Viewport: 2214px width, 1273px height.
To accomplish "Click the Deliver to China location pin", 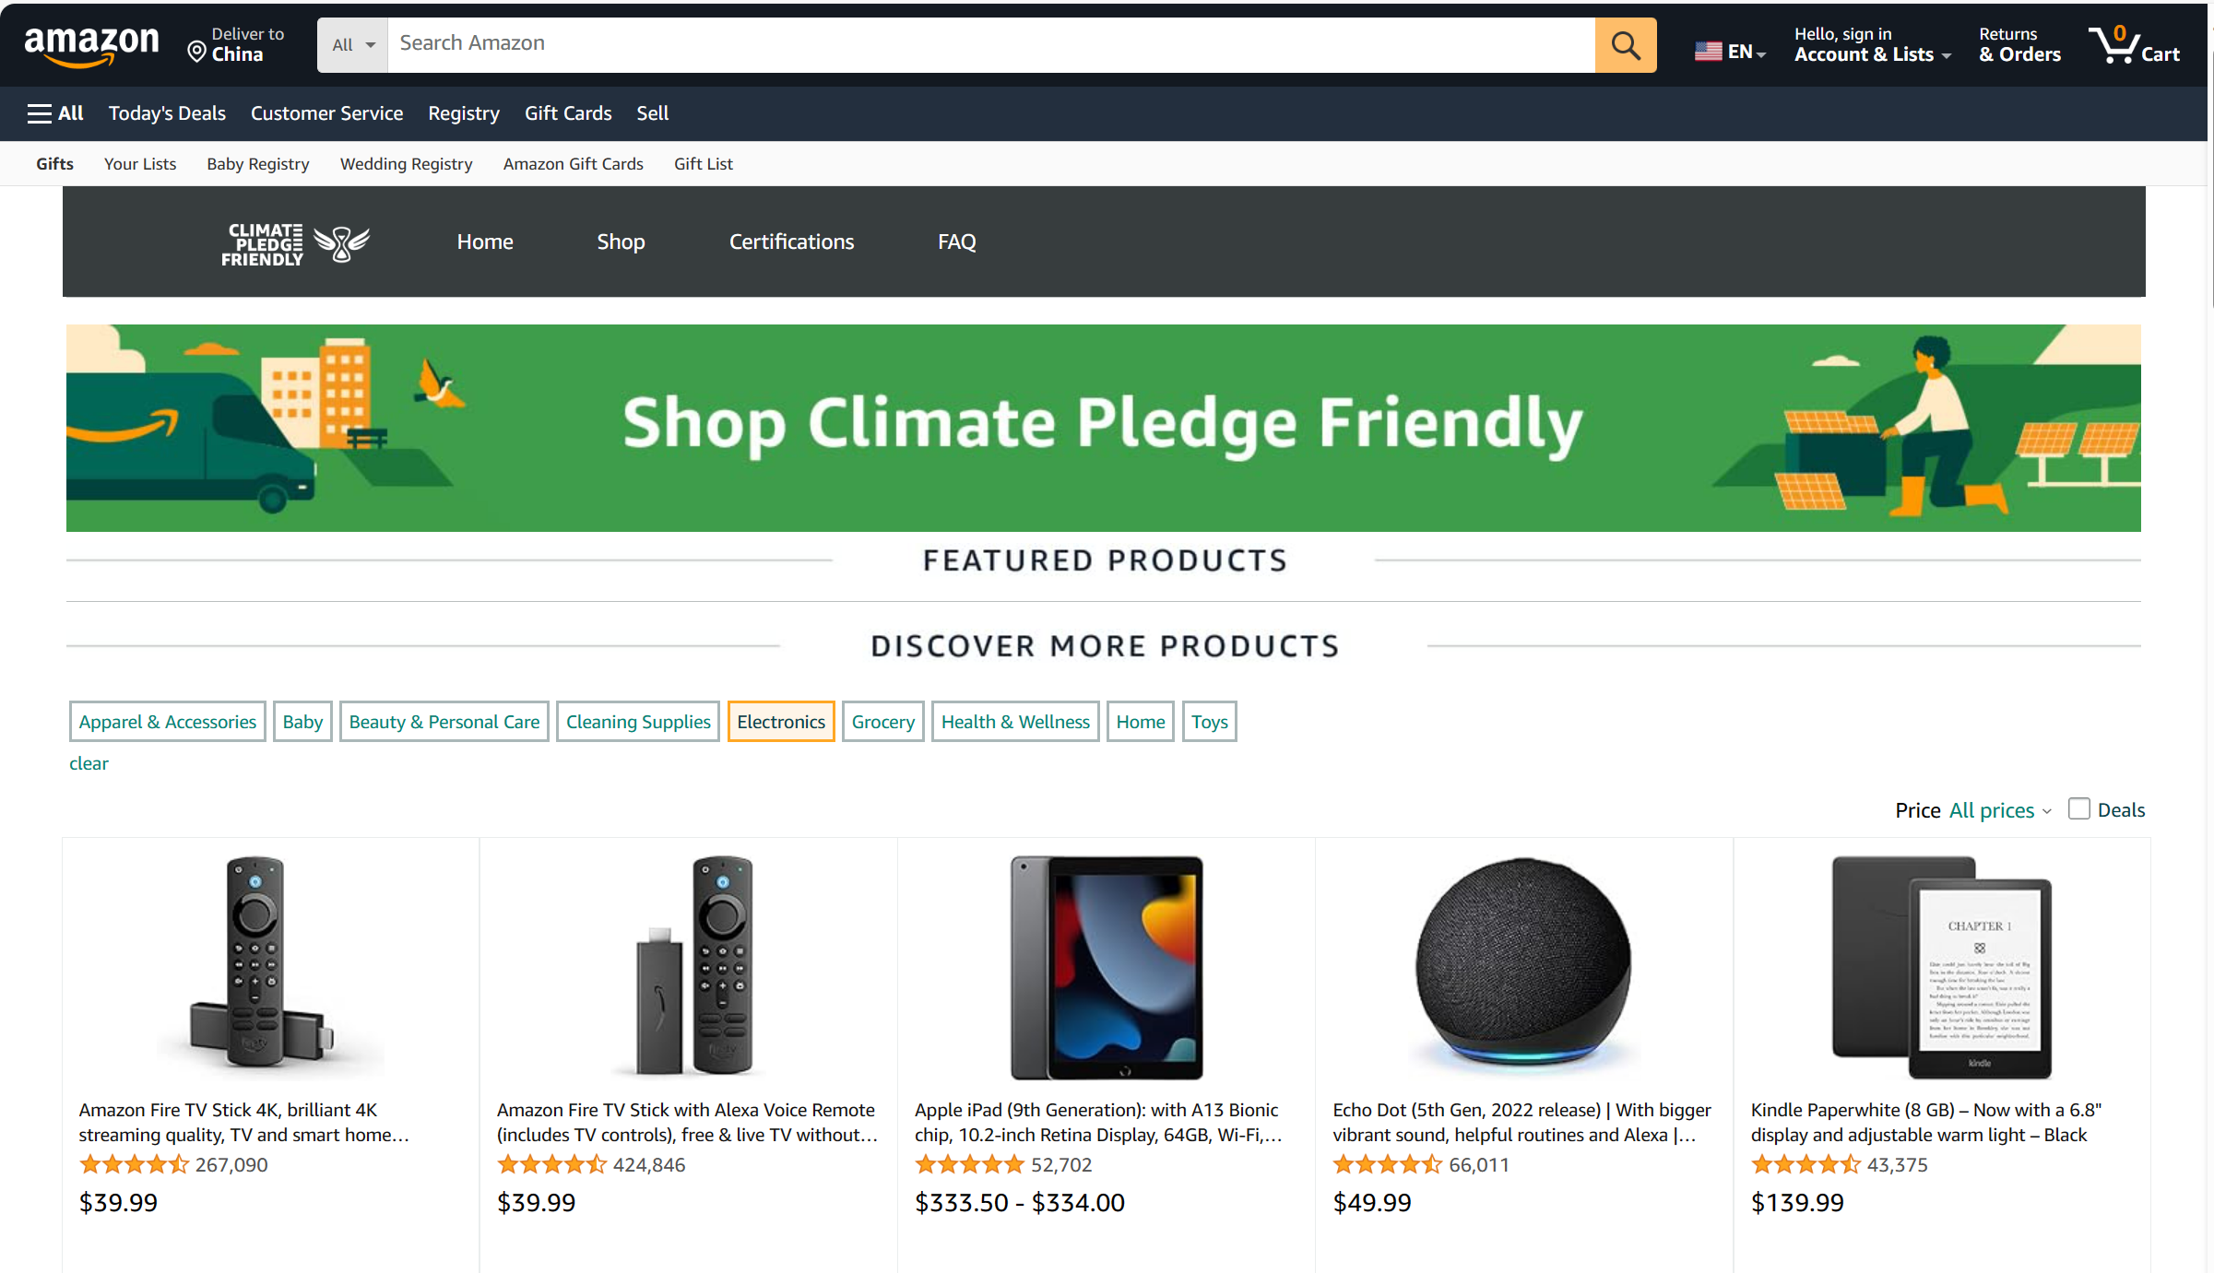I will click(196, 52).
